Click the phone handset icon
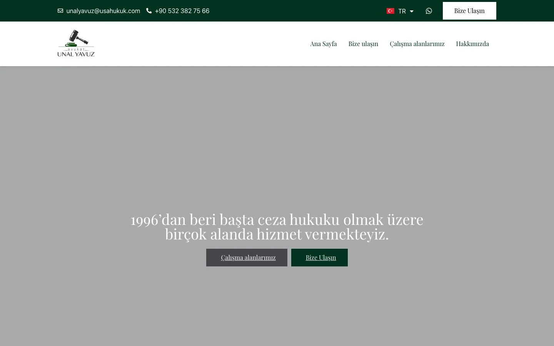554x346 pixels. coord(149,11)
